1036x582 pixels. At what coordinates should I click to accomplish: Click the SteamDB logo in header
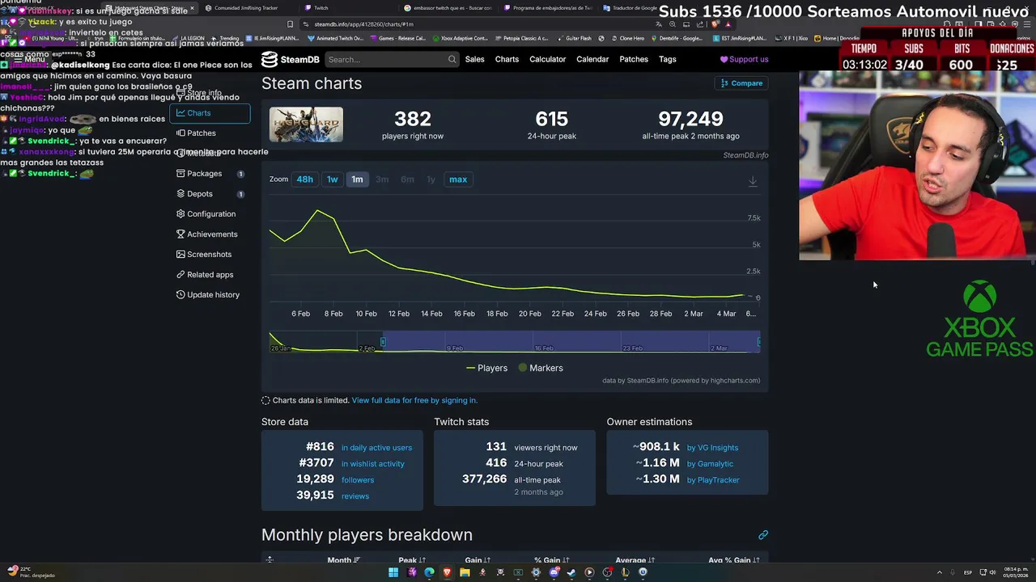(x=290, y=59)
